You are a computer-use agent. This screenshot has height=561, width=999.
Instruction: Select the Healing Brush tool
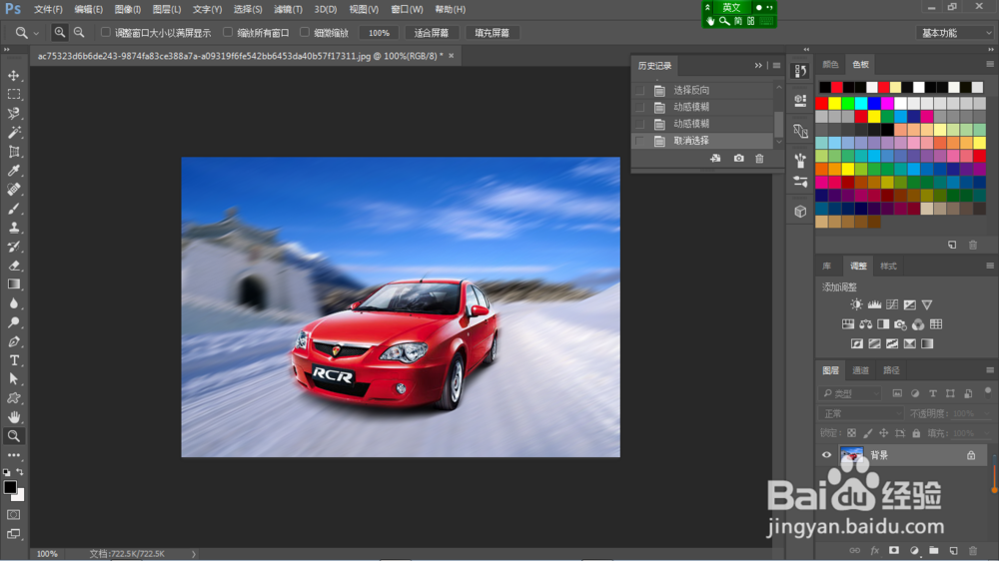pos(13,189)
